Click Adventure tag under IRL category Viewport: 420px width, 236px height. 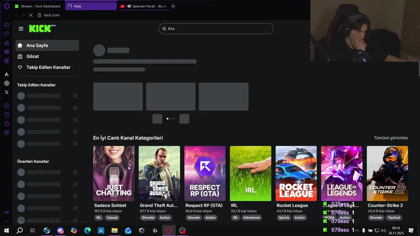(252, 218)
